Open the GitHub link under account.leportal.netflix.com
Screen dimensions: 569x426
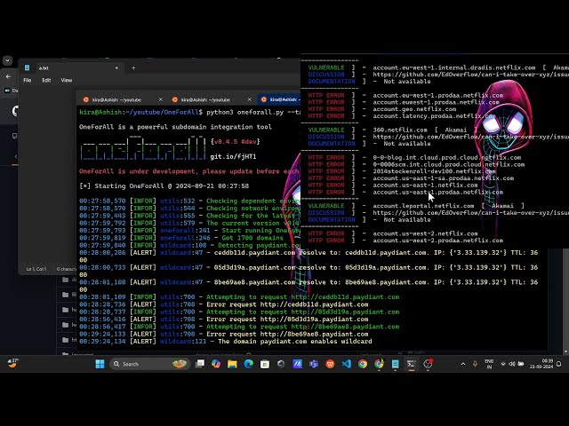click(470, 213)
